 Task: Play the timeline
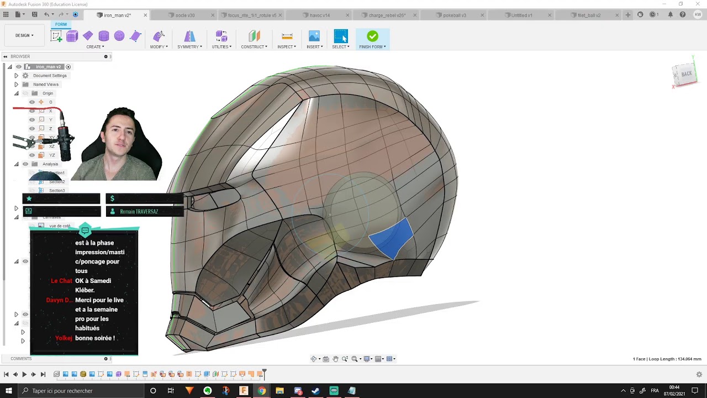[x=24, y=374]
